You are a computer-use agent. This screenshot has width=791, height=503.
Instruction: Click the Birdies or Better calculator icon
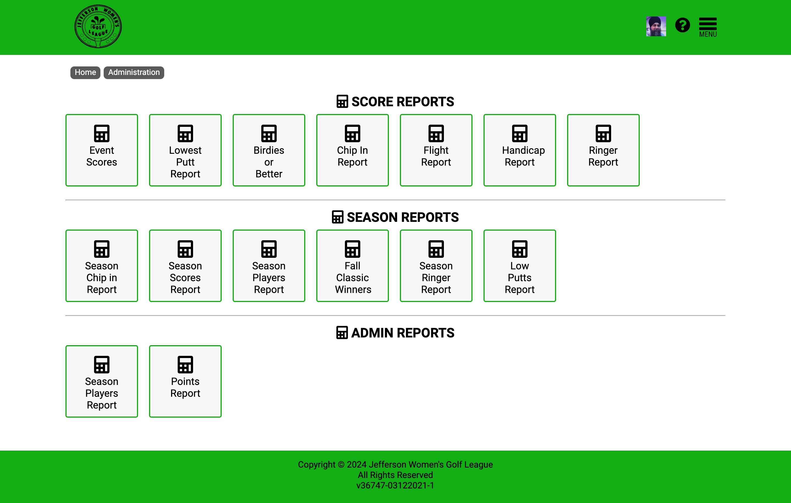[269, 133]
